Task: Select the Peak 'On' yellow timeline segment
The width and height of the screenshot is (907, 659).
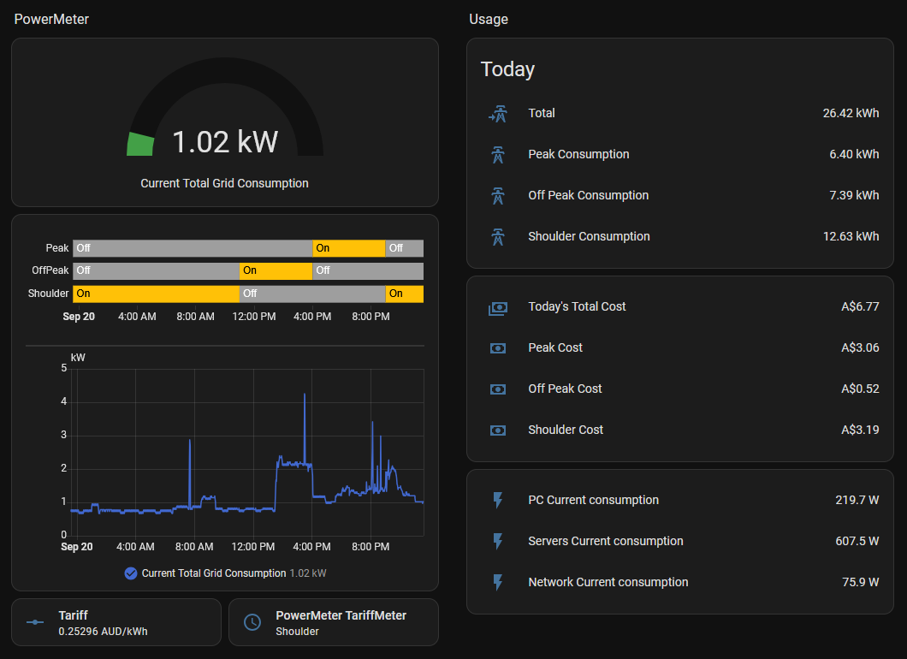Action: pos(349,248)
